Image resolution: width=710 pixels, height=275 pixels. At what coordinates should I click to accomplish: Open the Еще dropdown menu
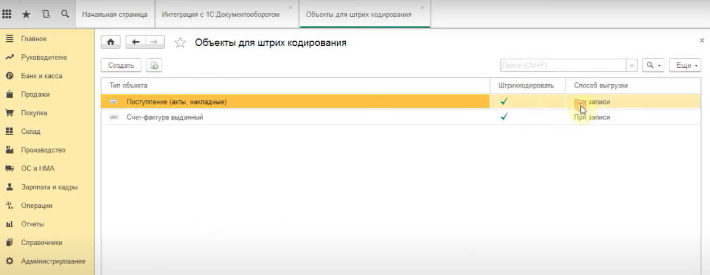pos(685,66)
